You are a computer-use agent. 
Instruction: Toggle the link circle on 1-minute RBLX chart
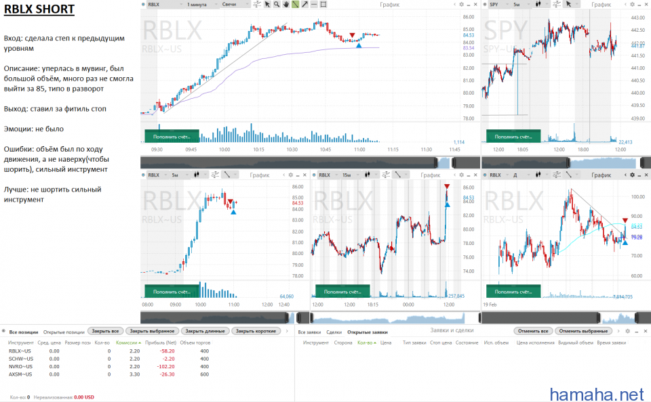(x=143, y=5)
